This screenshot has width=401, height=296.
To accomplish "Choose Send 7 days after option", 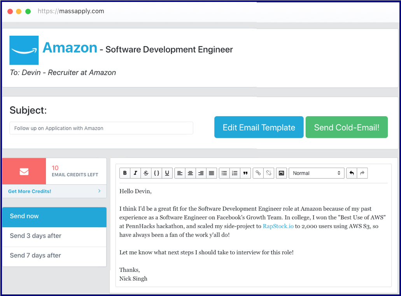I will (54, 257).
